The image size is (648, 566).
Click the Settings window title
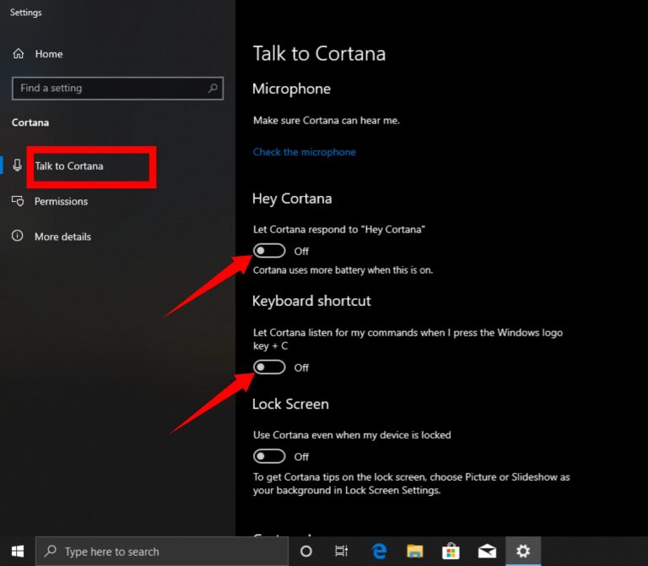pyautogui.click(x=25, y=13)
